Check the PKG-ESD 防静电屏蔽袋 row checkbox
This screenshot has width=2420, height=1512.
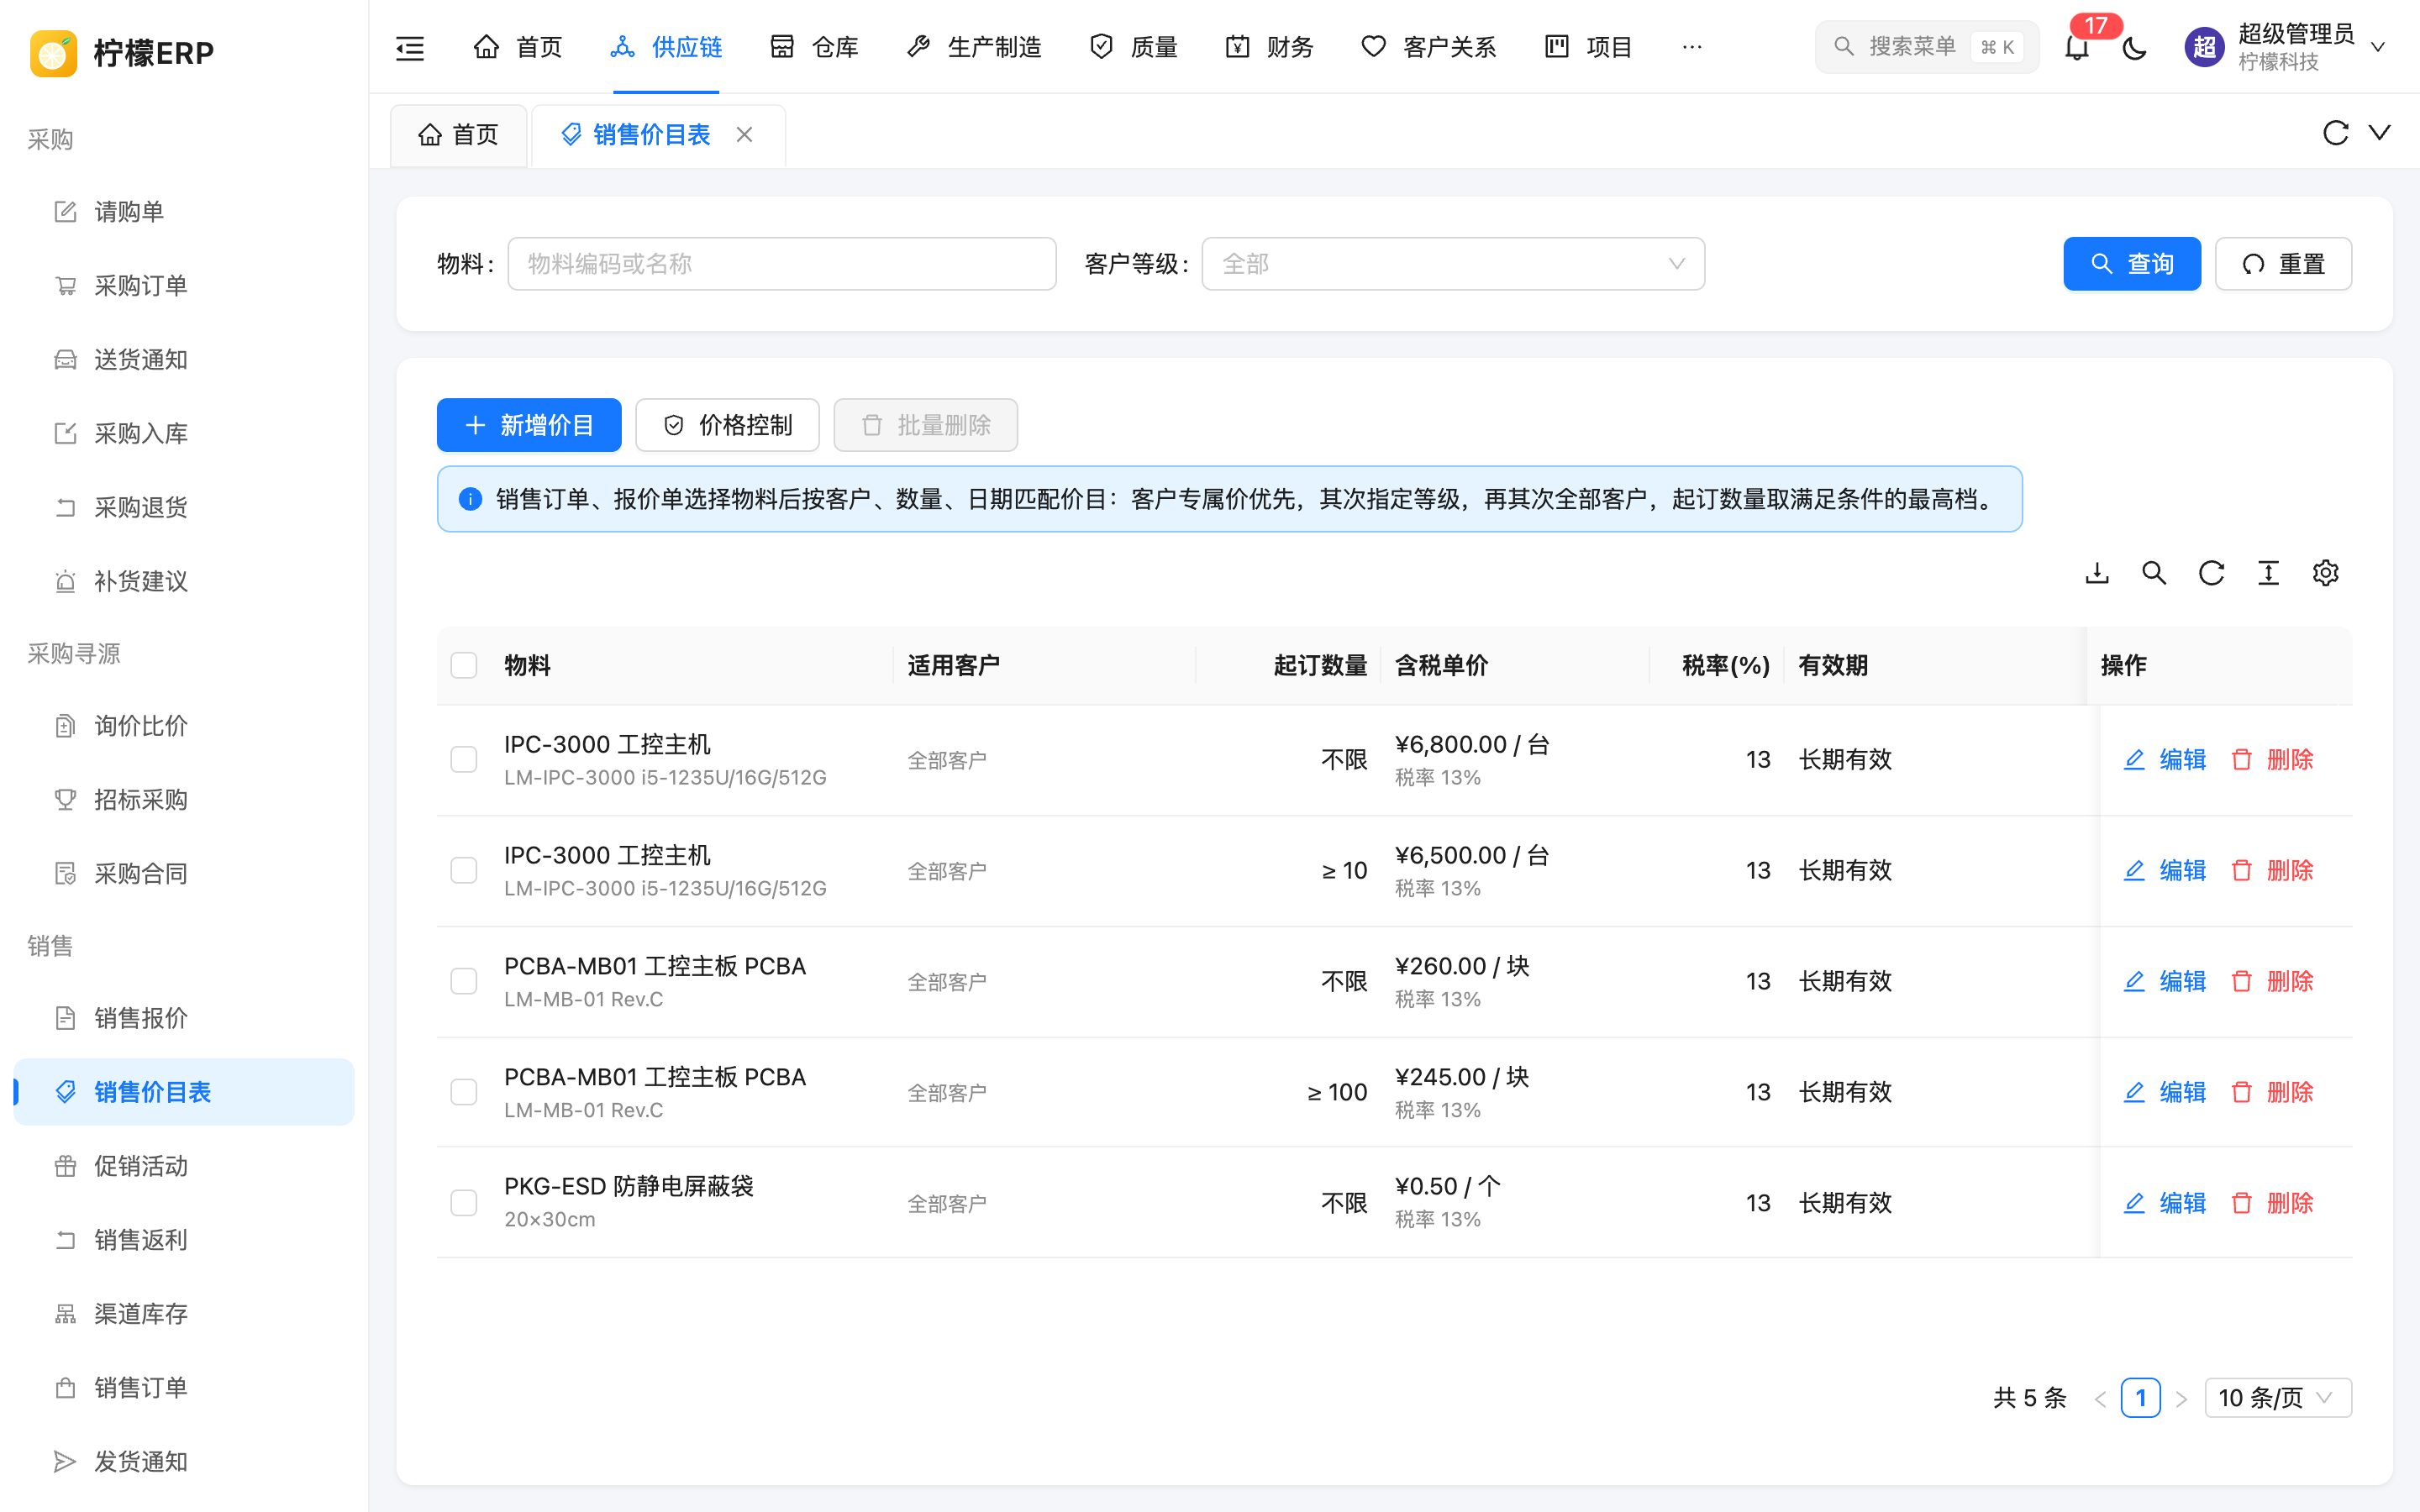[x=464, y=1203]
